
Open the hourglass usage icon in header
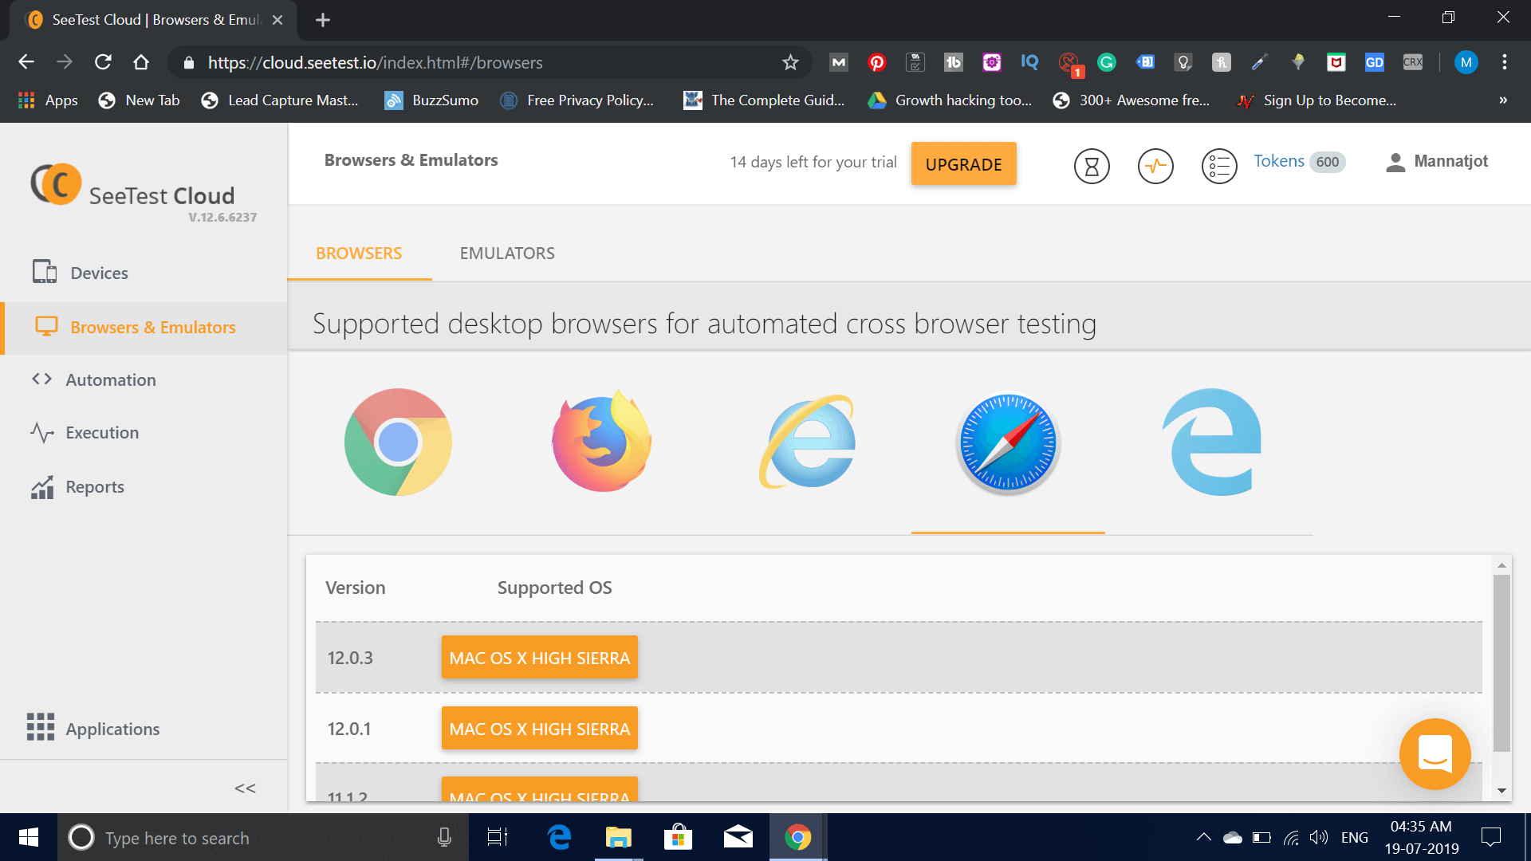(x=1091, y=166)
